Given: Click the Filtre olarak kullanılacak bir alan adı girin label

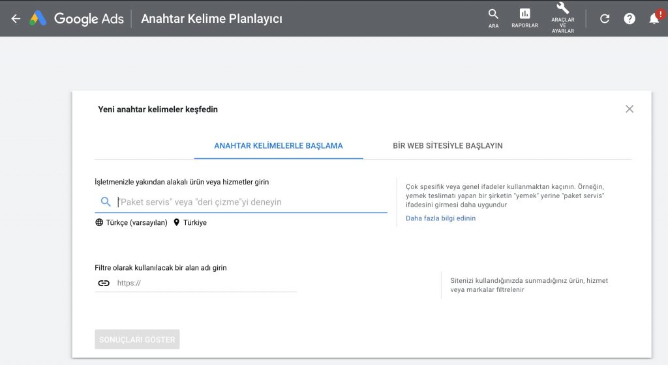Looking at the screenshot, I should click(x=160, y=268).
